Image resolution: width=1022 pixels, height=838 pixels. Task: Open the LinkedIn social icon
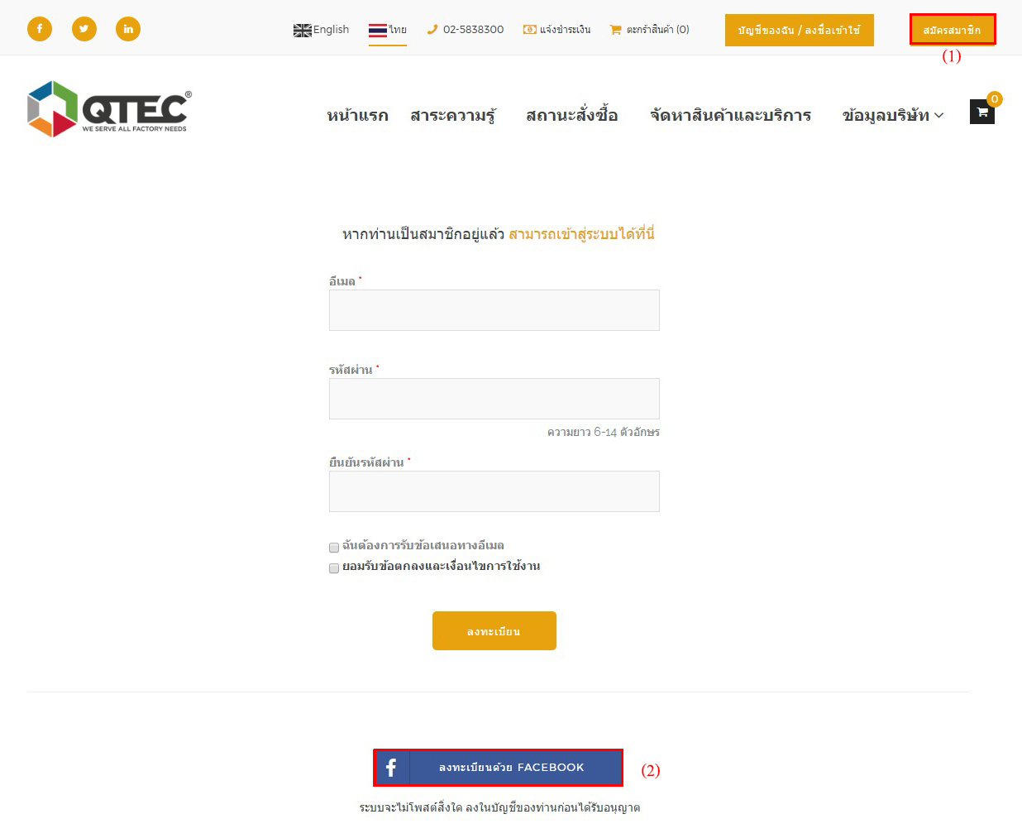click(x=128, y=29)
